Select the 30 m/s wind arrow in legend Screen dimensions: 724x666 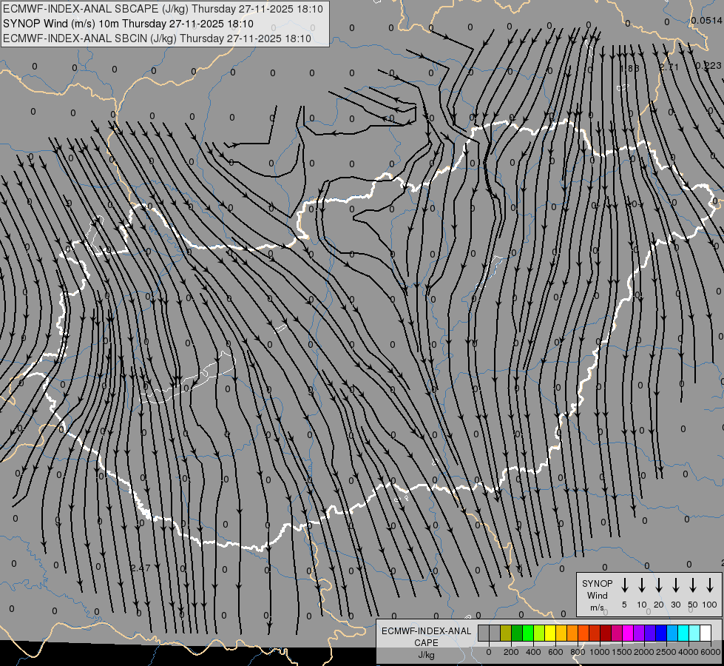(675, 585)
